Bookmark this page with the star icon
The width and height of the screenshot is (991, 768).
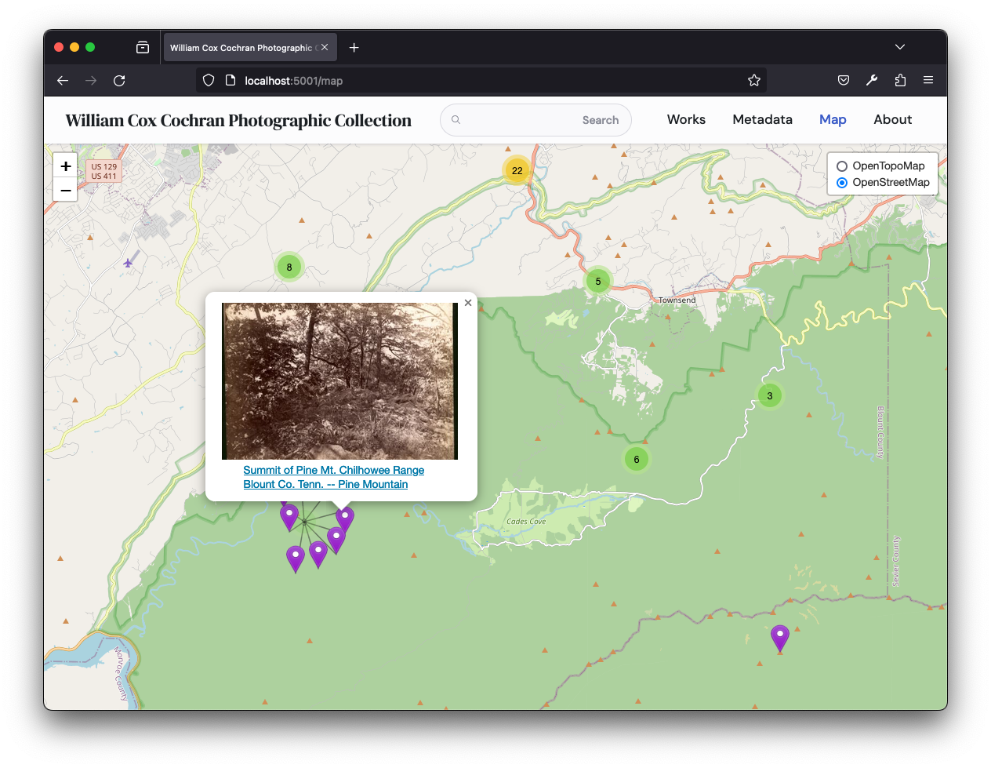click(753, 81)
